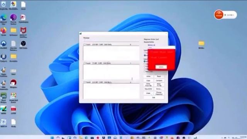Launch Microsoft Edge from the desktop
This screenshot has height=139, width=247.
coord(3,17)
